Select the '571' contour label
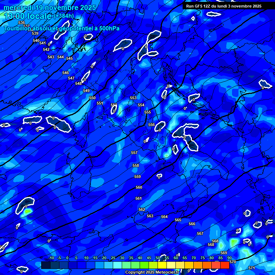The width and height of the screenshot is (275, 275). click(x=252, y=268)
